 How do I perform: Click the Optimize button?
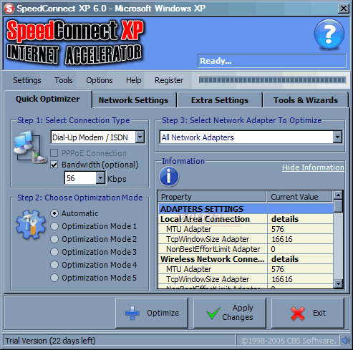pos(152,313)
